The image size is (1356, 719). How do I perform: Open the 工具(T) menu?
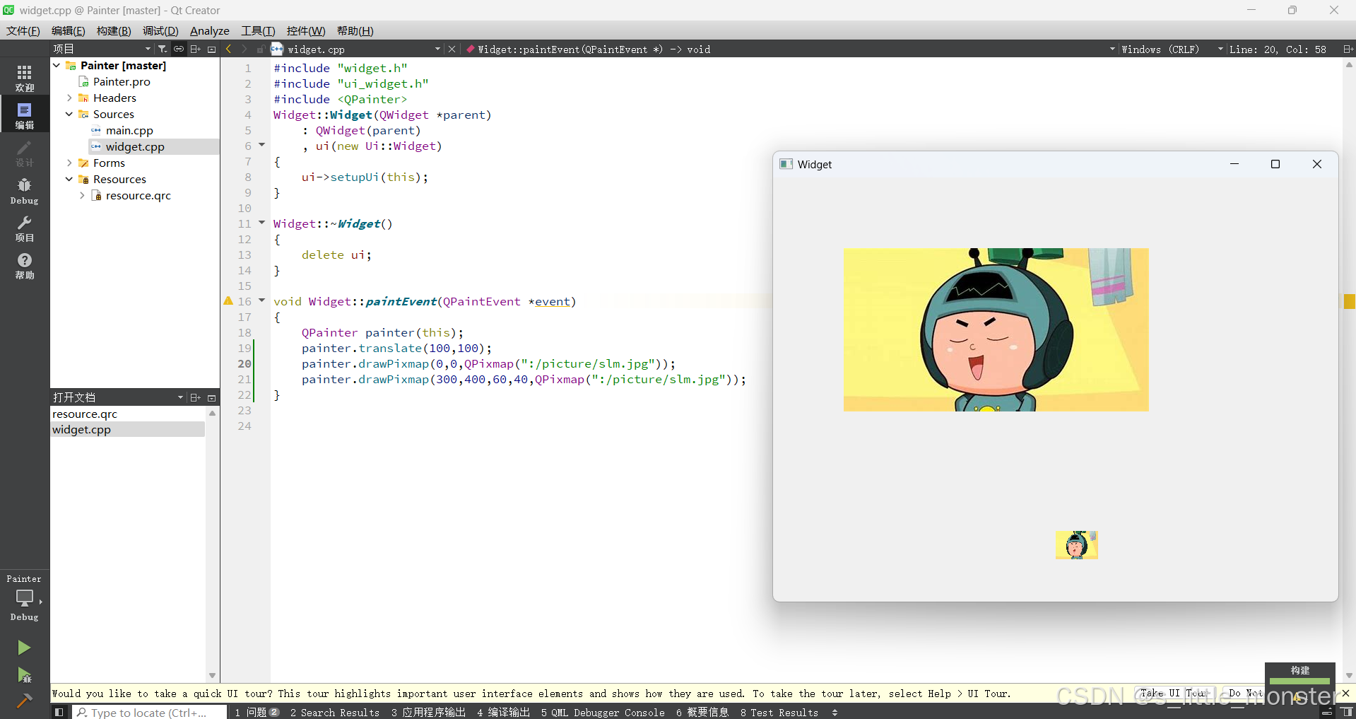pos(258,30)
